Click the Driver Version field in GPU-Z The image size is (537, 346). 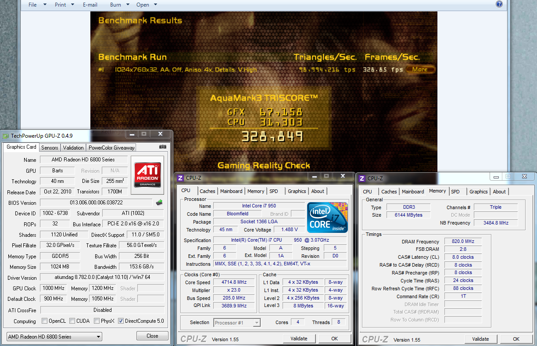(102, 278)
